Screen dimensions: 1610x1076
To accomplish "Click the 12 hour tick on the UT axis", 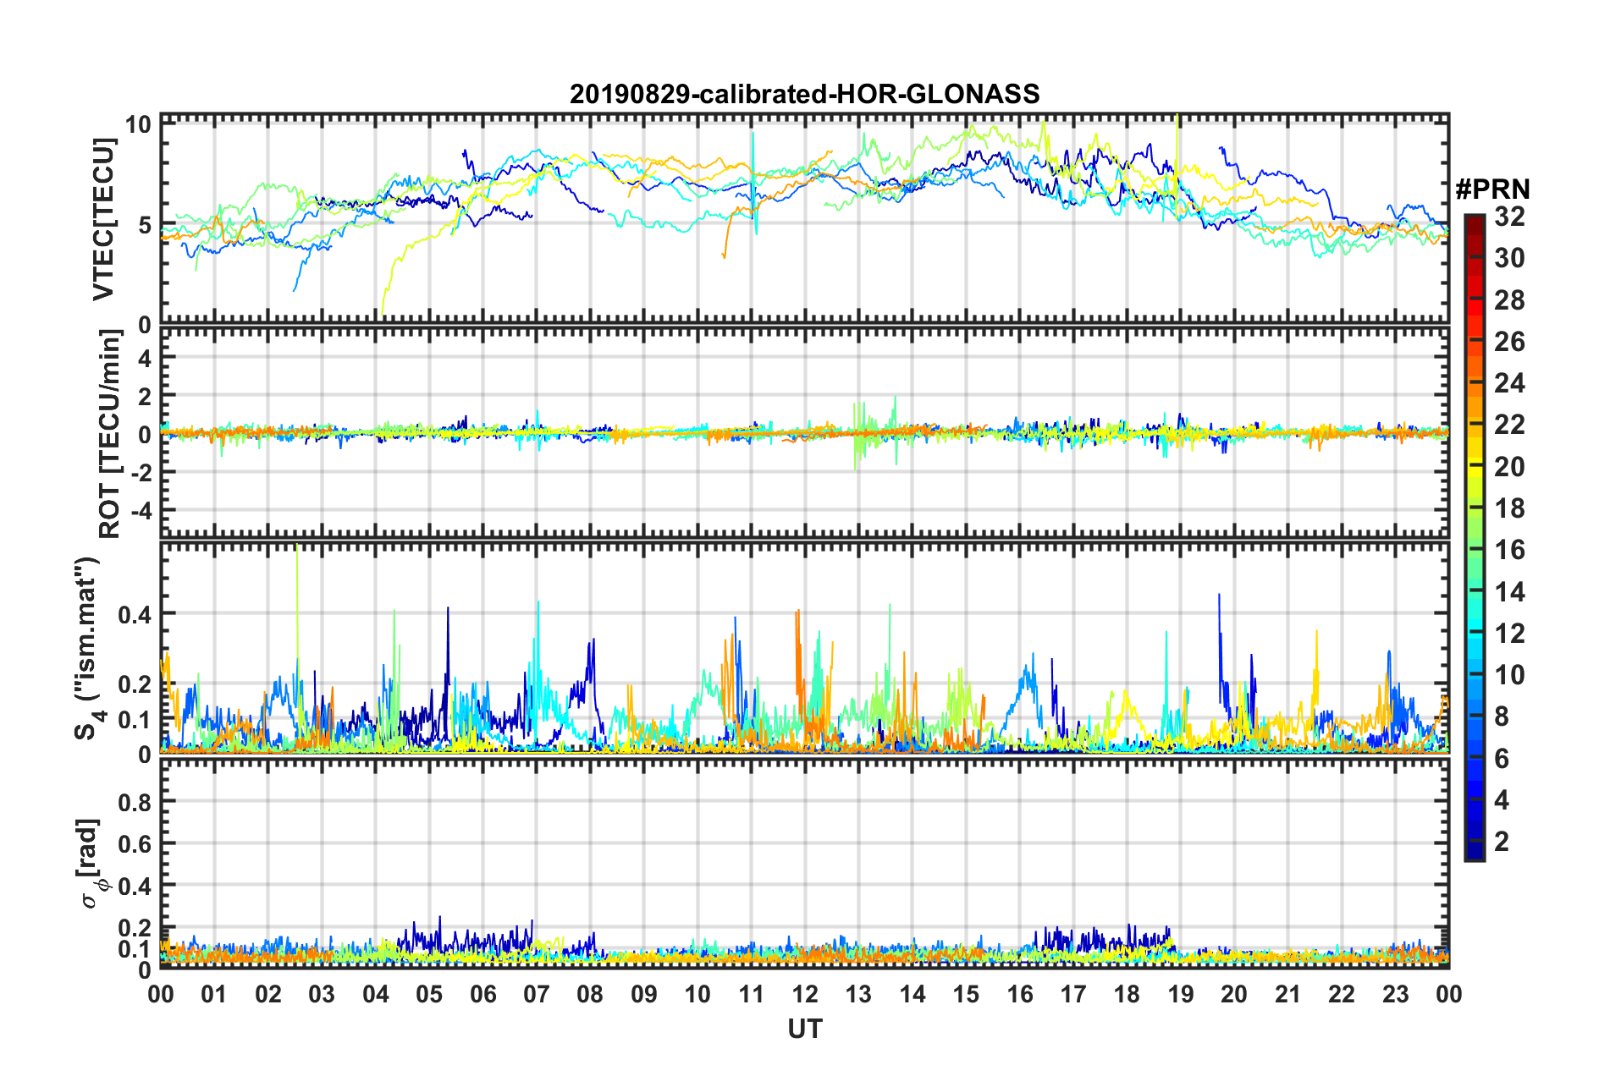I will pos(805,994).
